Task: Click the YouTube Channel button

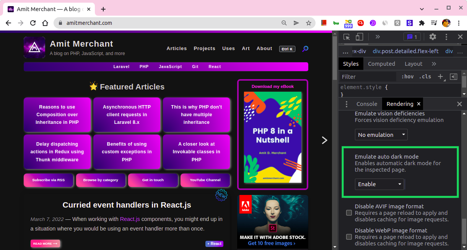Action: [205, 180]
